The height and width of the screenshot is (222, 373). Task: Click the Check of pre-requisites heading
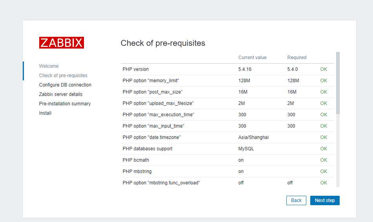(163, 43)
